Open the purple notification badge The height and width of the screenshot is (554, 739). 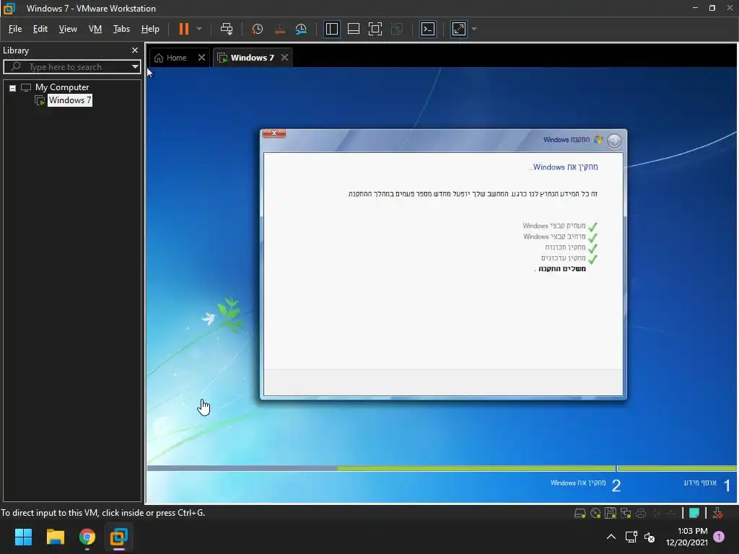[719, 536]
